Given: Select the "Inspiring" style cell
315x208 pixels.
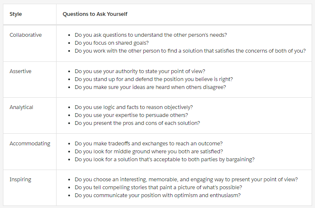Looking at the screenshot, I should (21, 180).
